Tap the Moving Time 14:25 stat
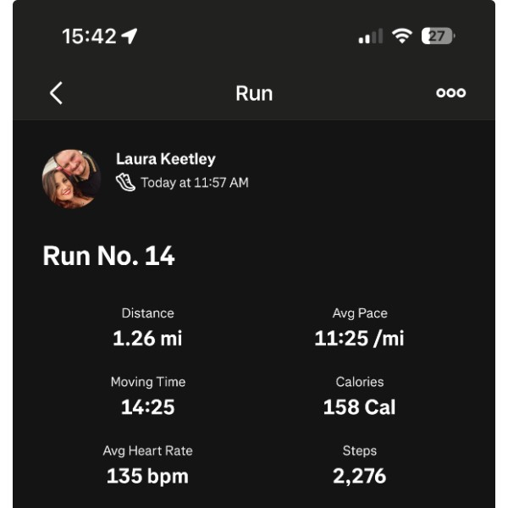508x508 pixels. pos(147,407)
